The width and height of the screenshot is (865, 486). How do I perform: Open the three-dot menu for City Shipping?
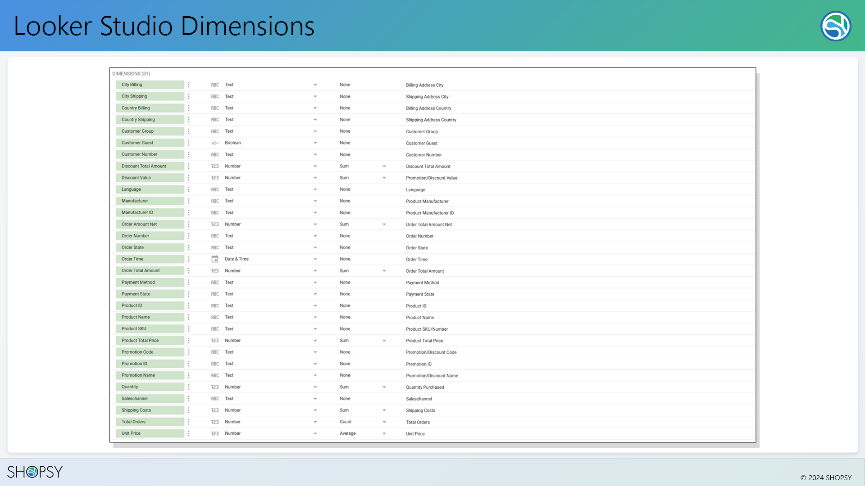tap(189, 96)
